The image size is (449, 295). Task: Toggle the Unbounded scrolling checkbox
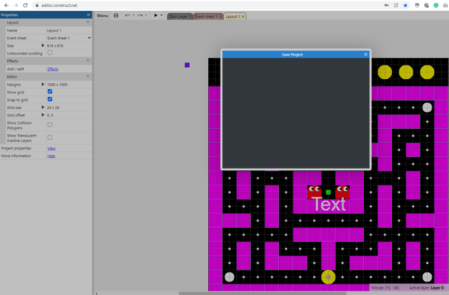(50, 53)
